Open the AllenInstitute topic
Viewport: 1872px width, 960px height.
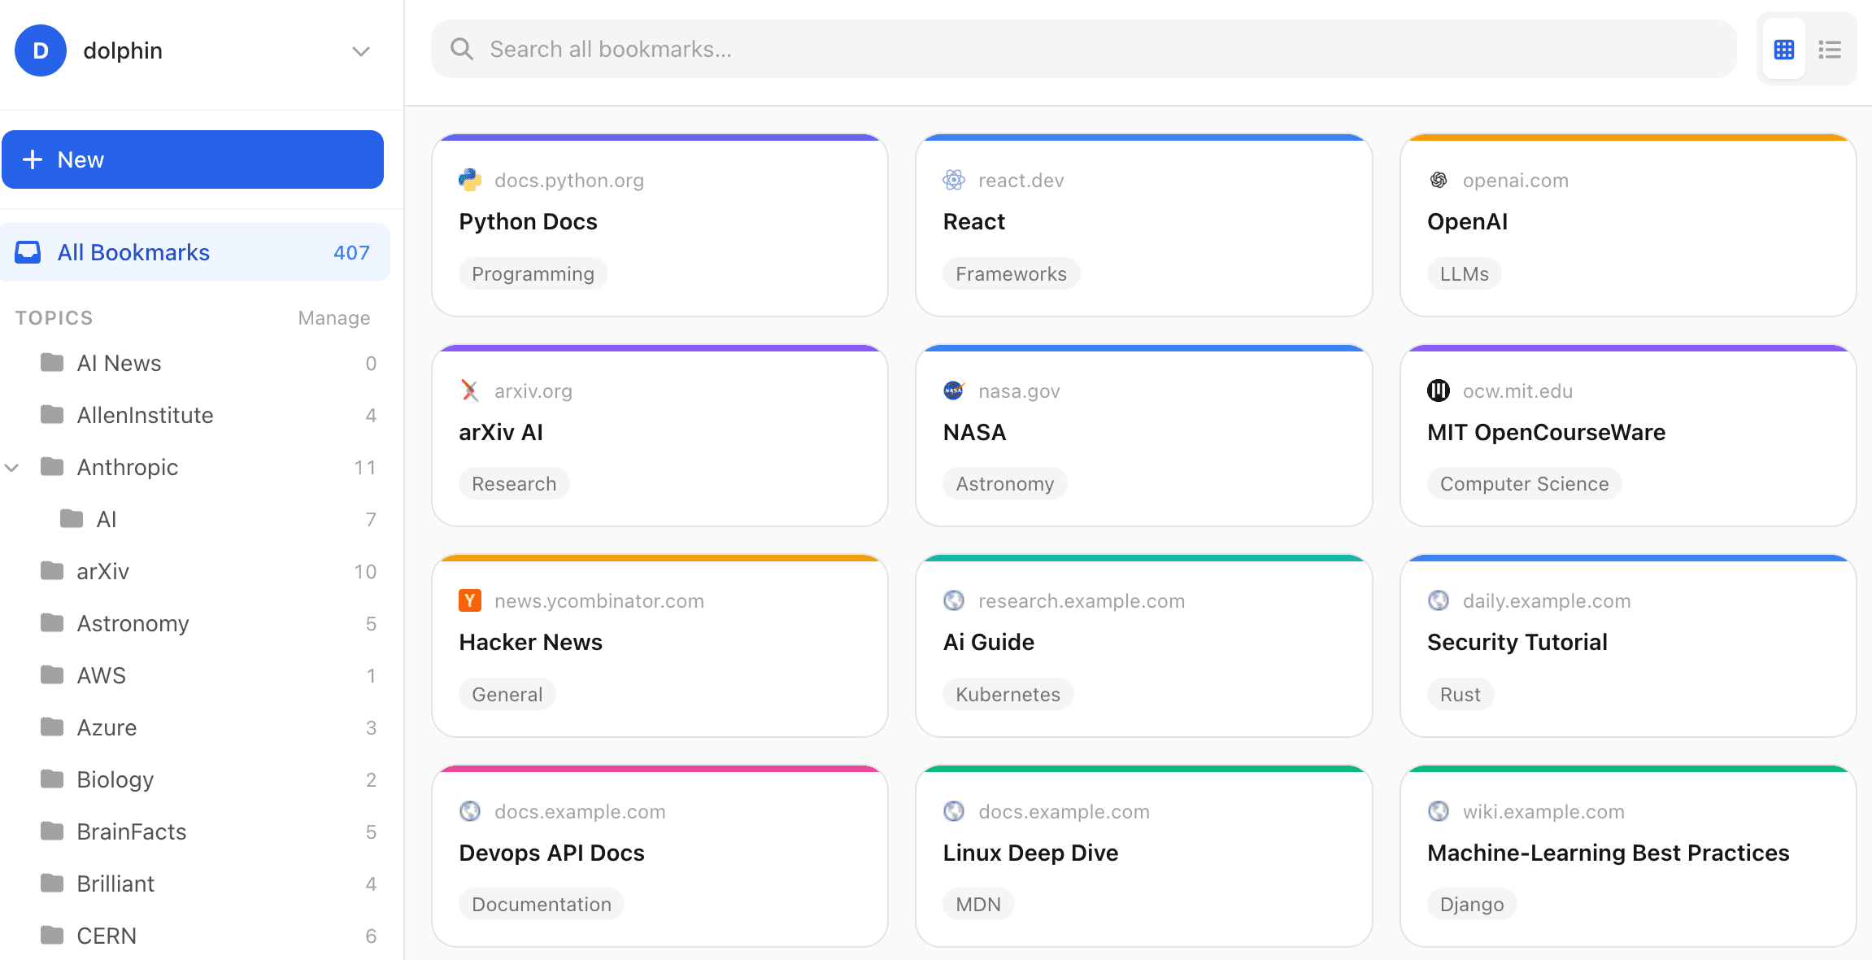pyautogui.click(x=195, y=415)
